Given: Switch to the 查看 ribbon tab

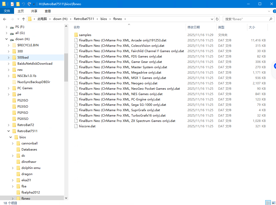Looking at the screenshot, I should (48, 11).
